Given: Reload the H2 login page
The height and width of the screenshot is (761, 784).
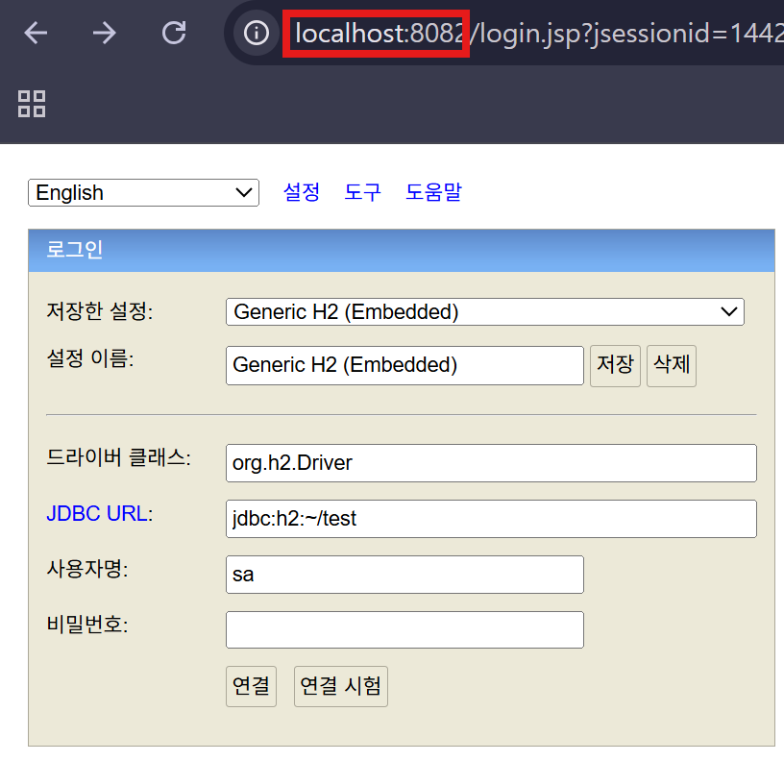Looking at the screenshot, I should 174,34.
